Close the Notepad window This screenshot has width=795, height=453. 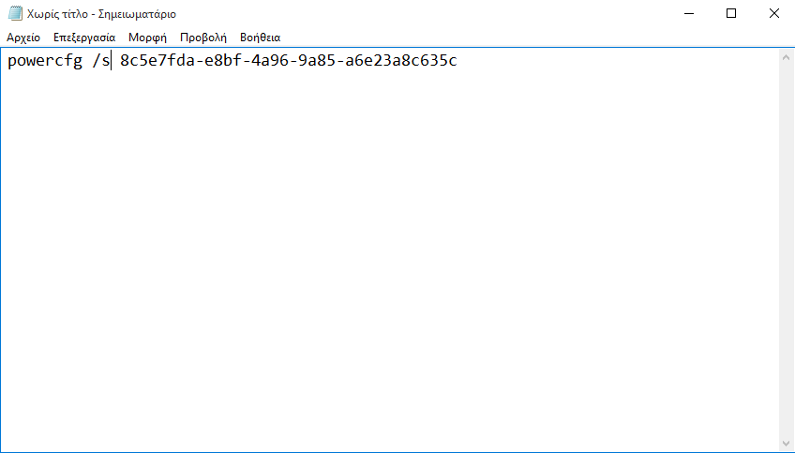[773, 14]
